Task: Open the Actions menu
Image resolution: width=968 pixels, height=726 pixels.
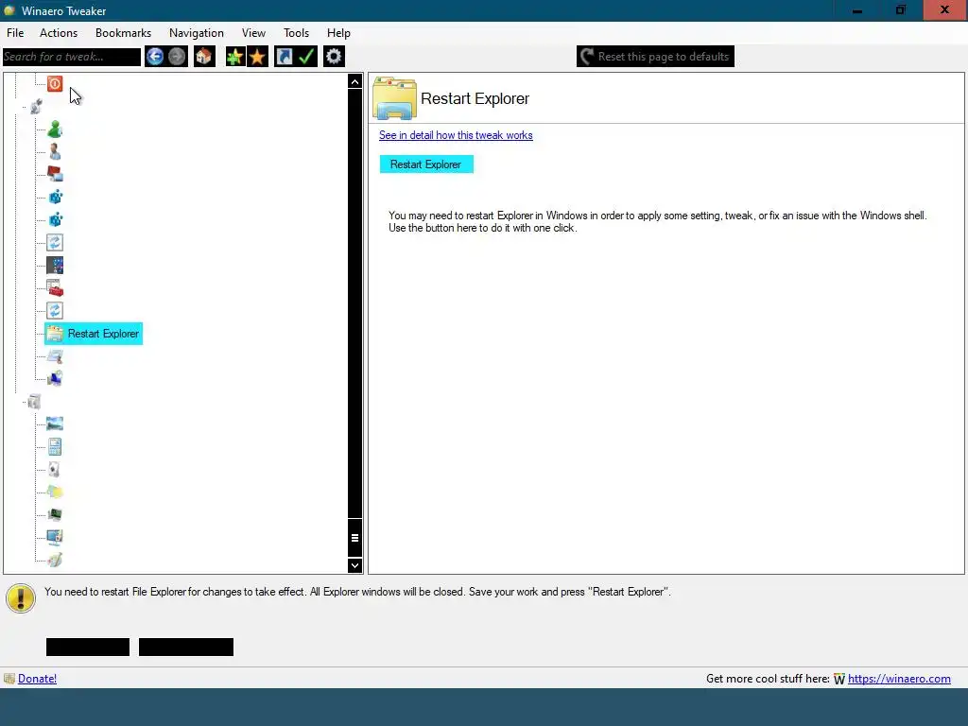Action: click(x=59, y=33)
